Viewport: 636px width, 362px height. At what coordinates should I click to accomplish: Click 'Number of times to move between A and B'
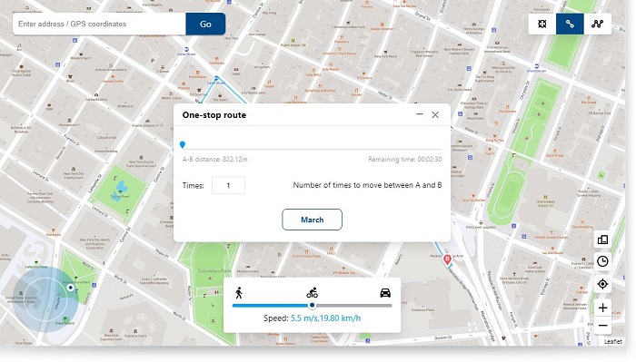(x=367, y=185)
